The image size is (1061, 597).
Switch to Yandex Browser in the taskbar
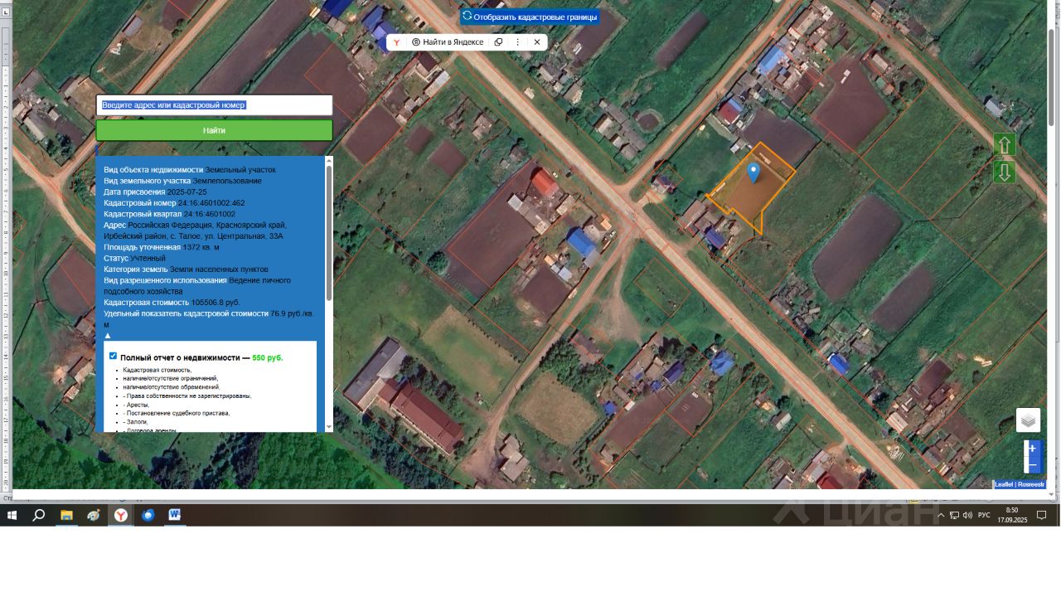[121, 515]
